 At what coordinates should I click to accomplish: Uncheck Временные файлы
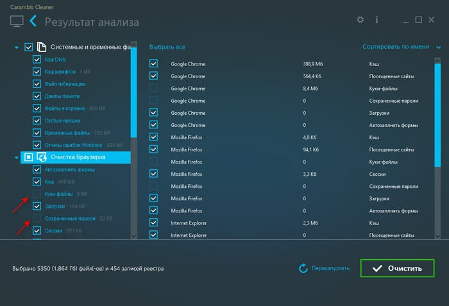37,133
